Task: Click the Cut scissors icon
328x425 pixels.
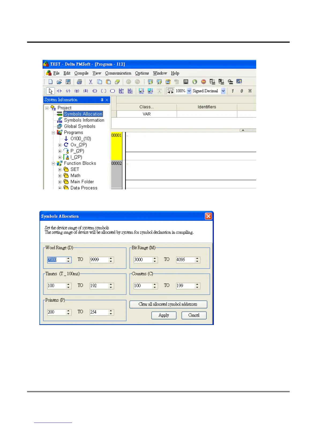Action: click(x=91, y=82)
